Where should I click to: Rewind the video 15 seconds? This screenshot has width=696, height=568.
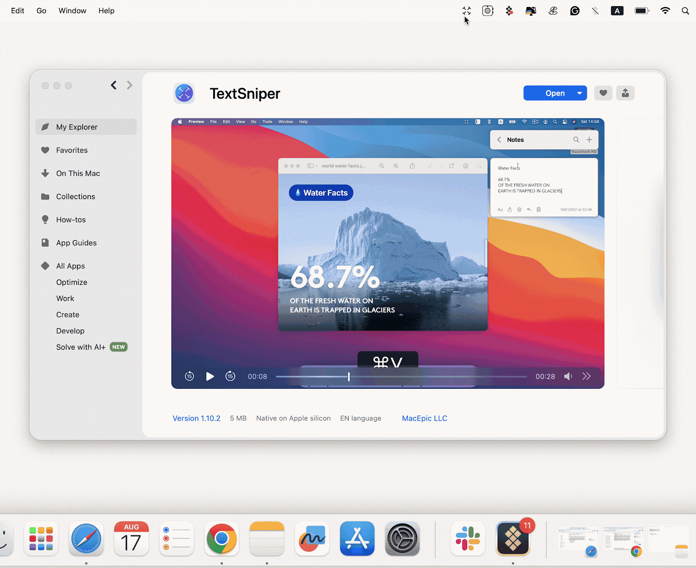189,376
